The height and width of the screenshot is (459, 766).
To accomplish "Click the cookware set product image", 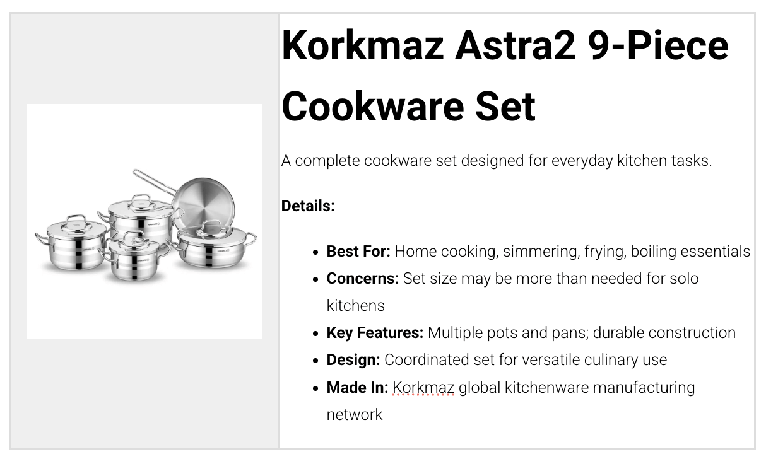I will point(144,221).
